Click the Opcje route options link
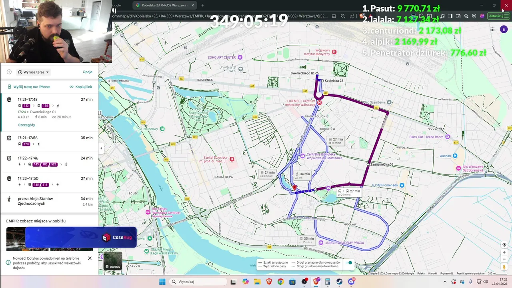The image size is (512, 288). (87, 72)
